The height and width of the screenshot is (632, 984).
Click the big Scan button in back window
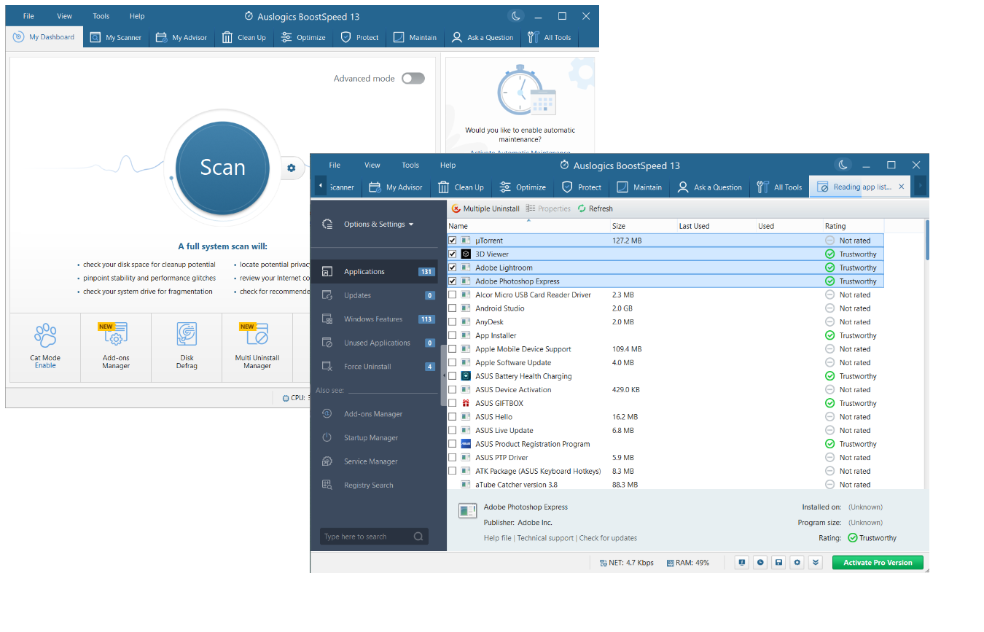click(223, 168)
